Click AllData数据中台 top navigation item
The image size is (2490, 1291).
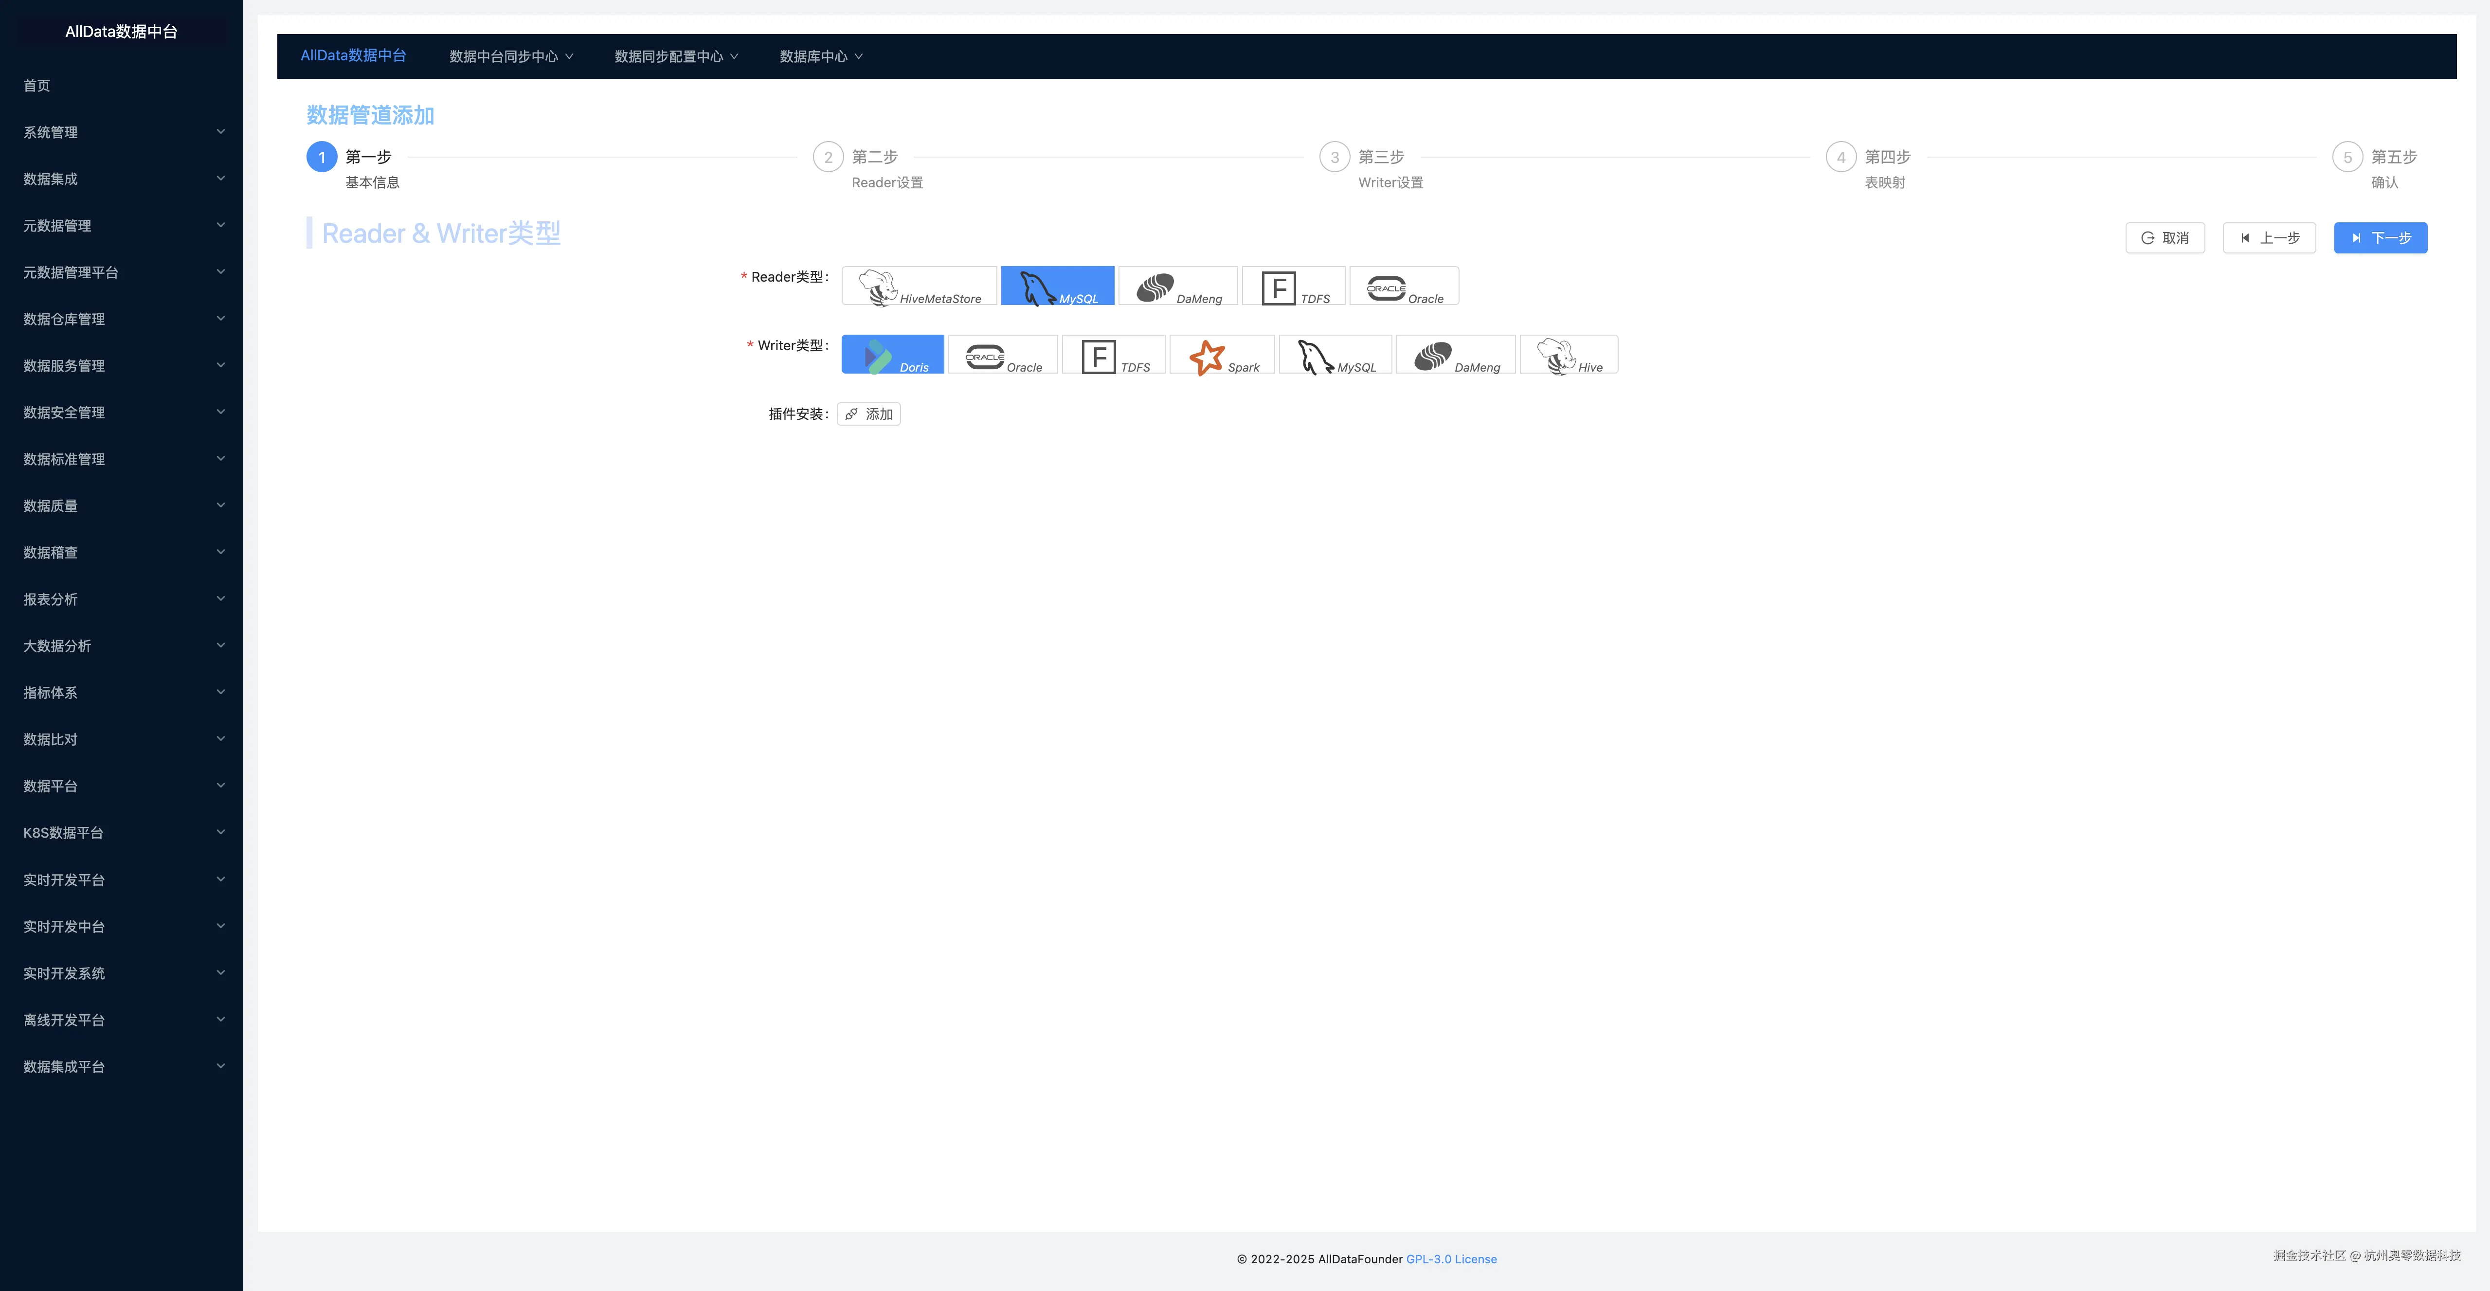353,55
